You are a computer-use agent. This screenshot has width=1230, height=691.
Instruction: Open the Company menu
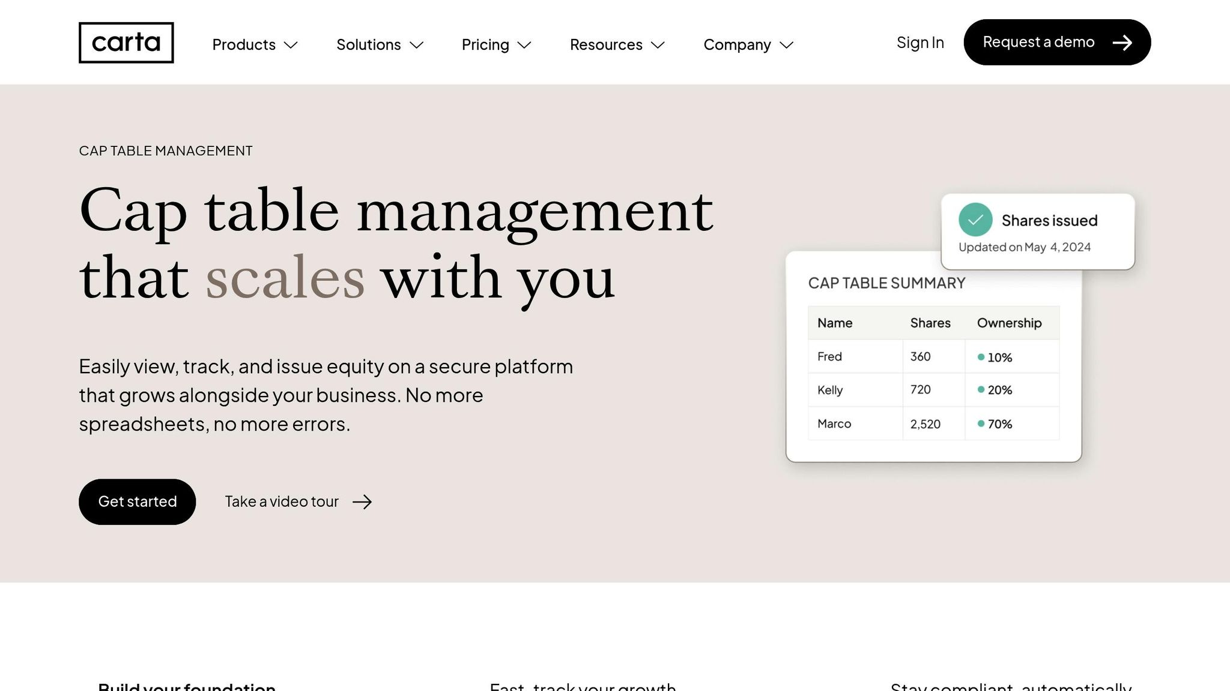pos(737,45)
